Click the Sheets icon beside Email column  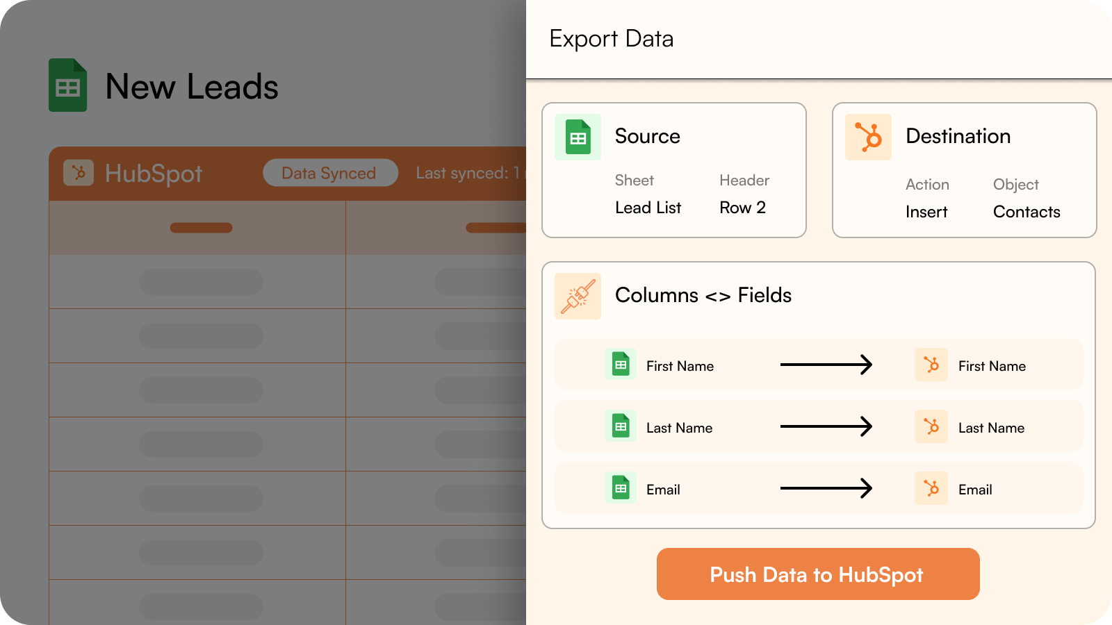pyautogui.click(x=621, y=488)
